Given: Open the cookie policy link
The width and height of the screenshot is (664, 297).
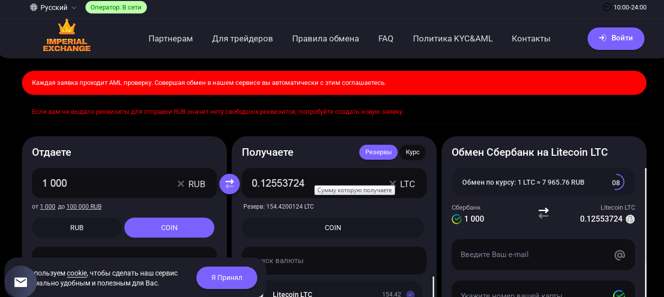Looking at the screenshot, I should coord(77,273).
